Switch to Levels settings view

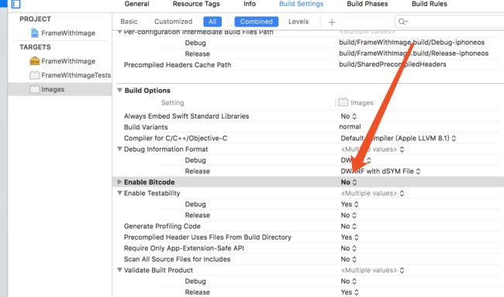coord(299,22)
